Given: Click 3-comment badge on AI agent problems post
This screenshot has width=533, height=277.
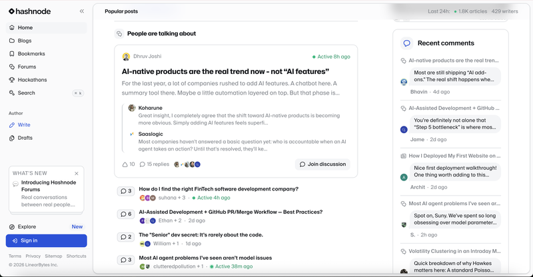Looking at the screenshot, I should 126,260.
